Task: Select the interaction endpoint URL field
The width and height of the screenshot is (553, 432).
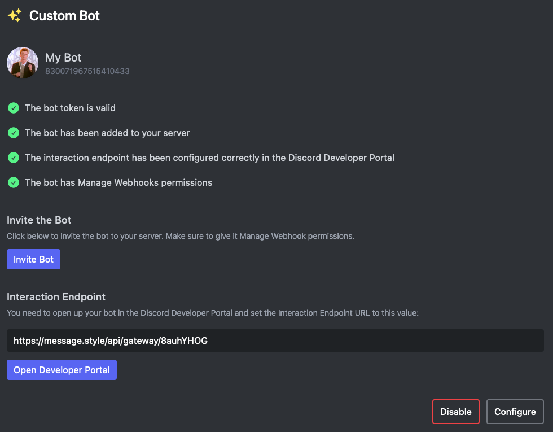Action: click(x=275, y=341)
